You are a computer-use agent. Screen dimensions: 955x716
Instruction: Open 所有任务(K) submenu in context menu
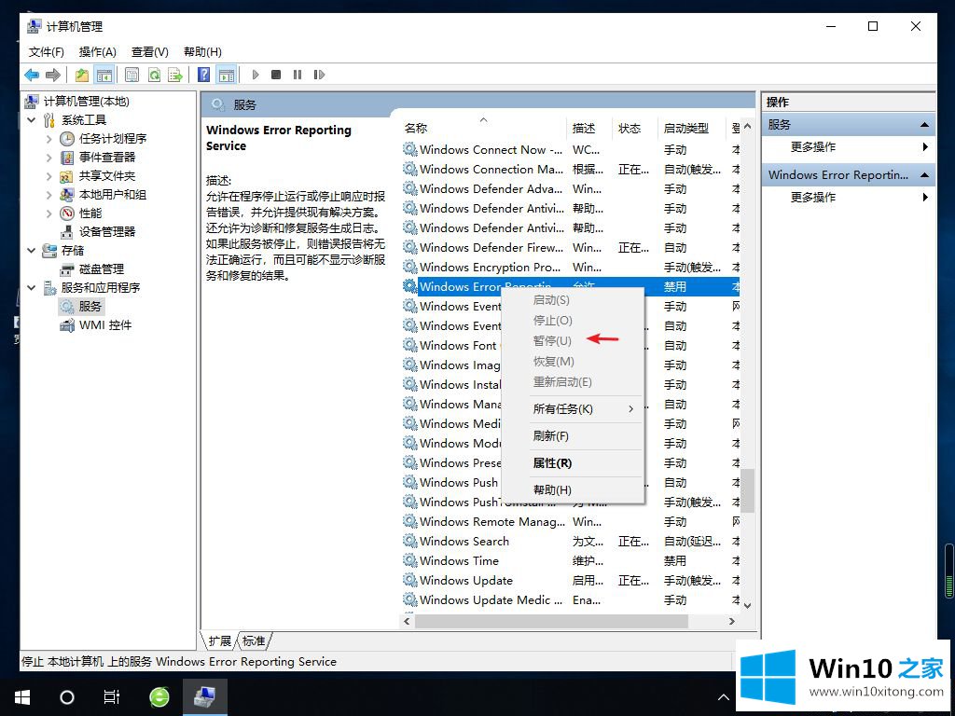[573, 409]
